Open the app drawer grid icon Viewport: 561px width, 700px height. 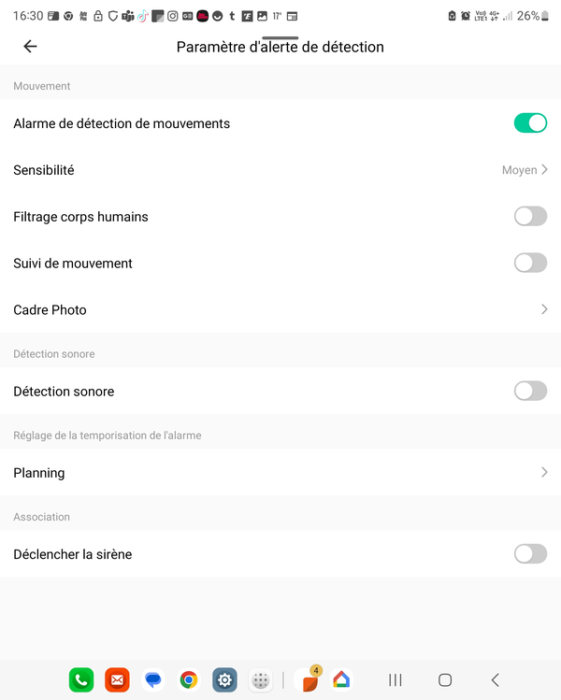[261, 680]
